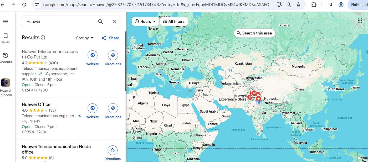This screenshot has width=368, height=162.
Task: Bookmark this page with the star icon
Action: coord(298,4)
